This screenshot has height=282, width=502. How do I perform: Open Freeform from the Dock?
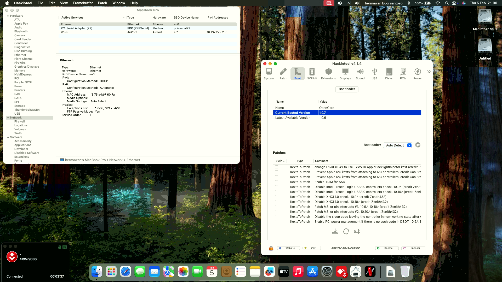pos(269,272)
